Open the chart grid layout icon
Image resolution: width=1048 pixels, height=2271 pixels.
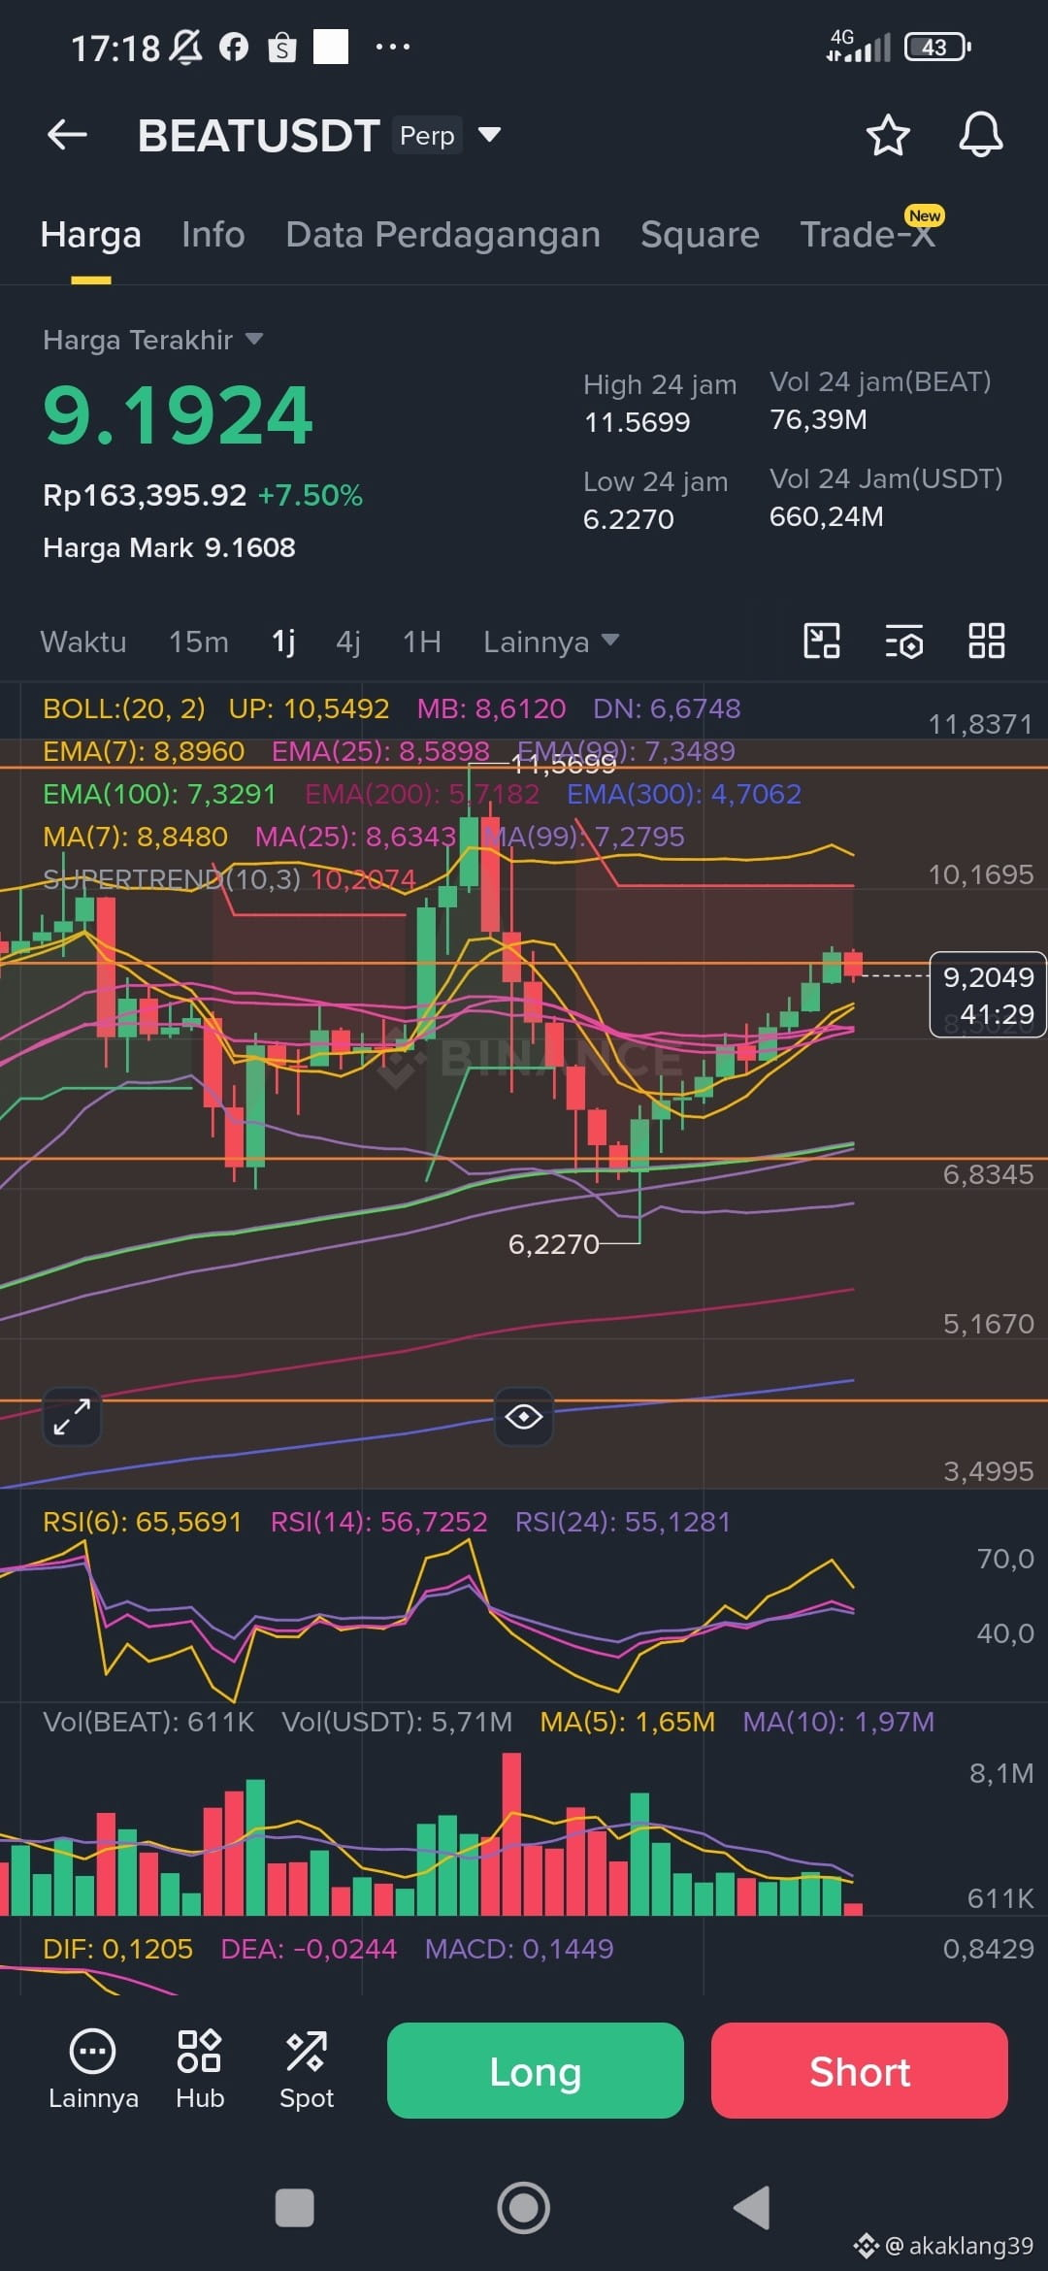[987, 642]
